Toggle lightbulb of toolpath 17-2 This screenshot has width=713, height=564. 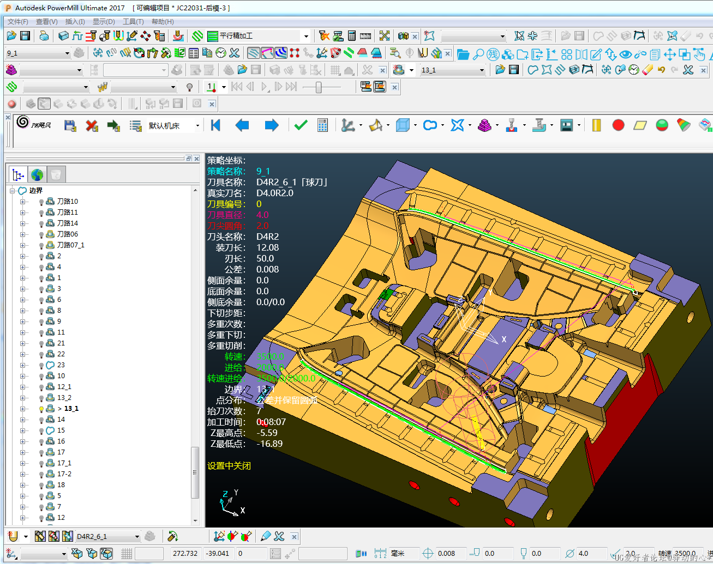point(41,474)
